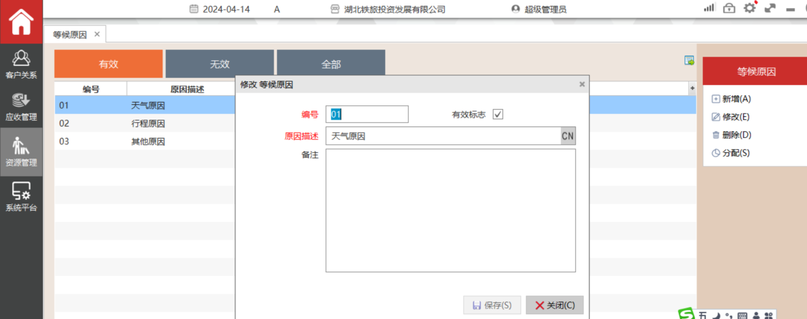
Task: Open the 应收管理 sidebar module
Action: click(x=21, y=107)
